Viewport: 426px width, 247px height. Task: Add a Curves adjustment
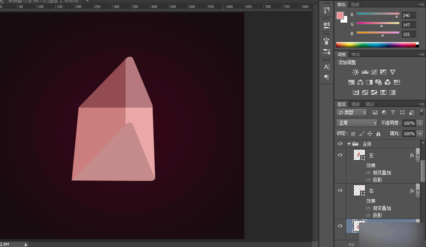click(x=374, y=72)
